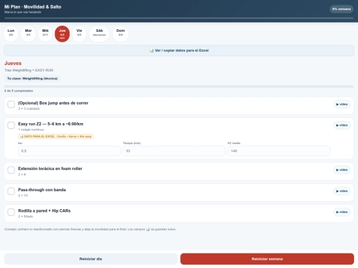Mark Rodilla a pared + Hip CARs done

tap(11, 212)
